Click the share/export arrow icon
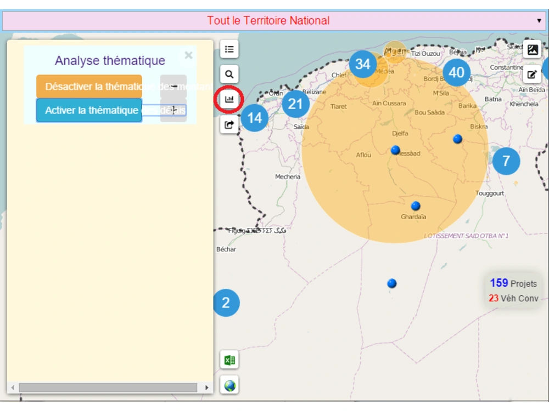 pyautogui.click(x=229, y=124)
